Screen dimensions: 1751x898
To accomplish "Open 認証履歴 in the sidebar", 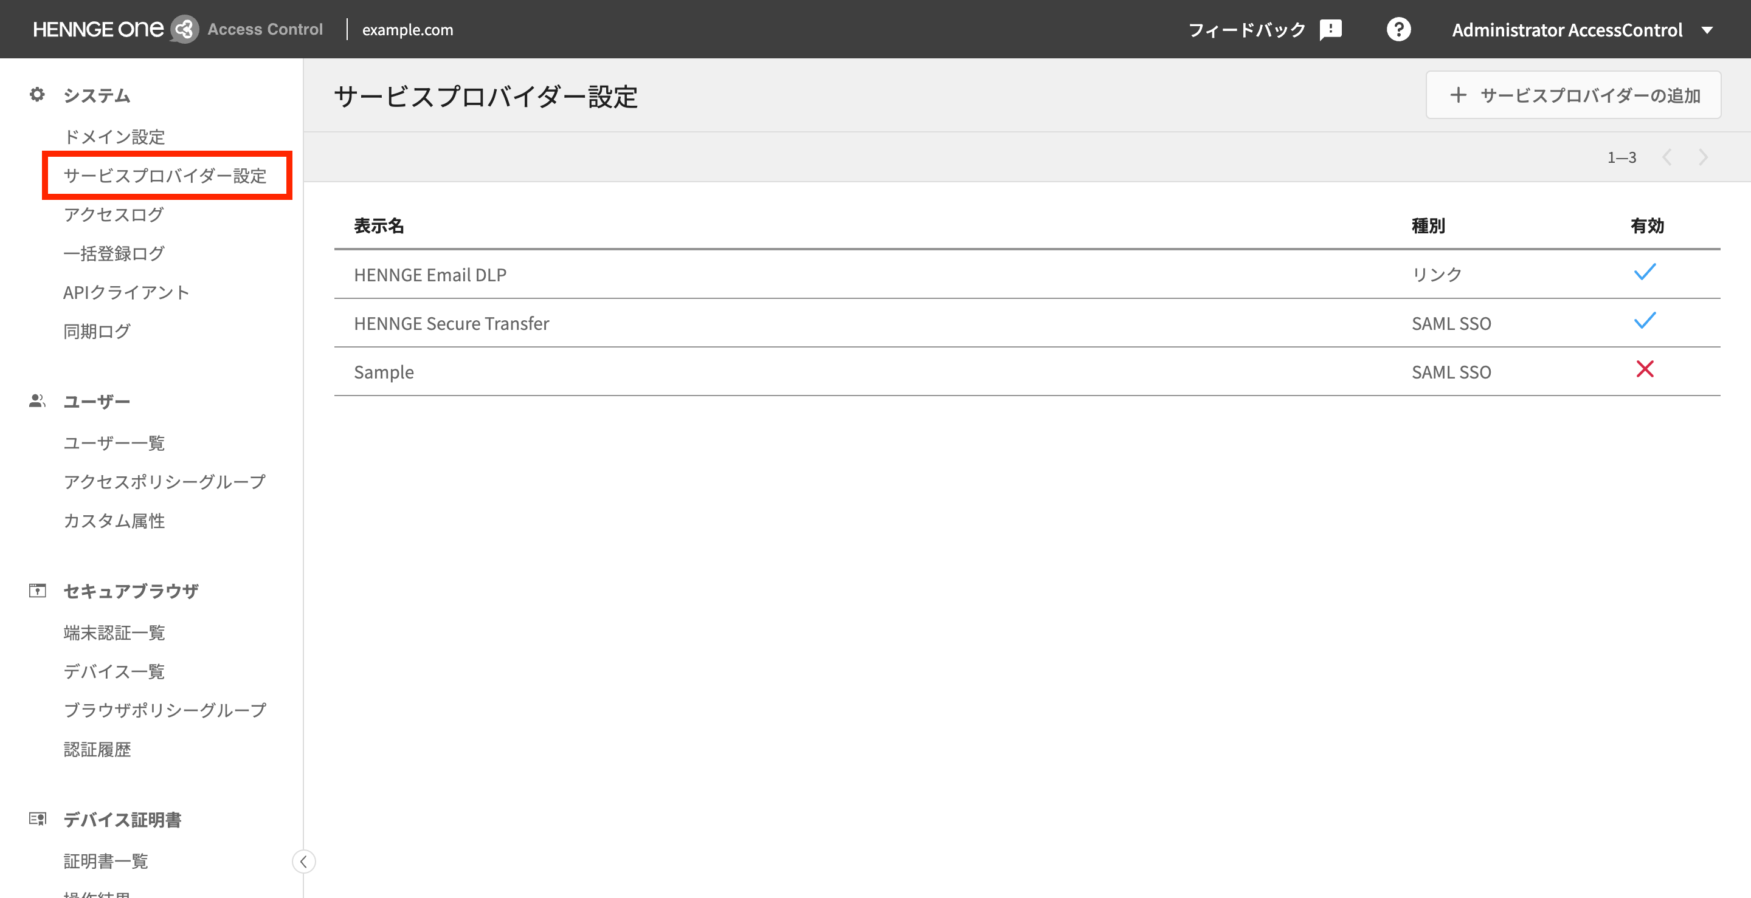I will 97,749.
